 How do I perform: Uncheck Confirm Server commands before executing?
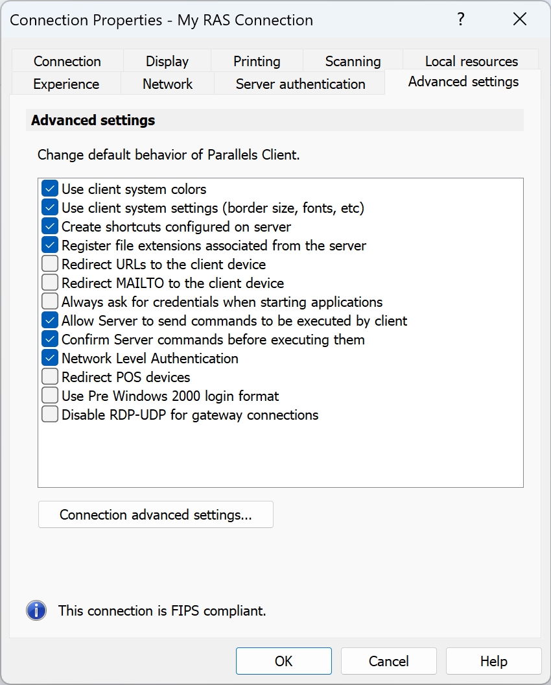point(50,339)
